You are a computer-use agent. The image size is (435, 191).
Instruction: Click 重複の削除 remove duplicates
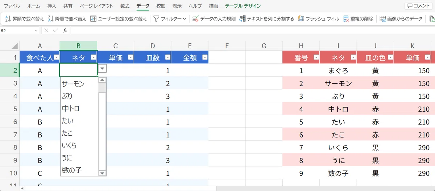(358, 19)
